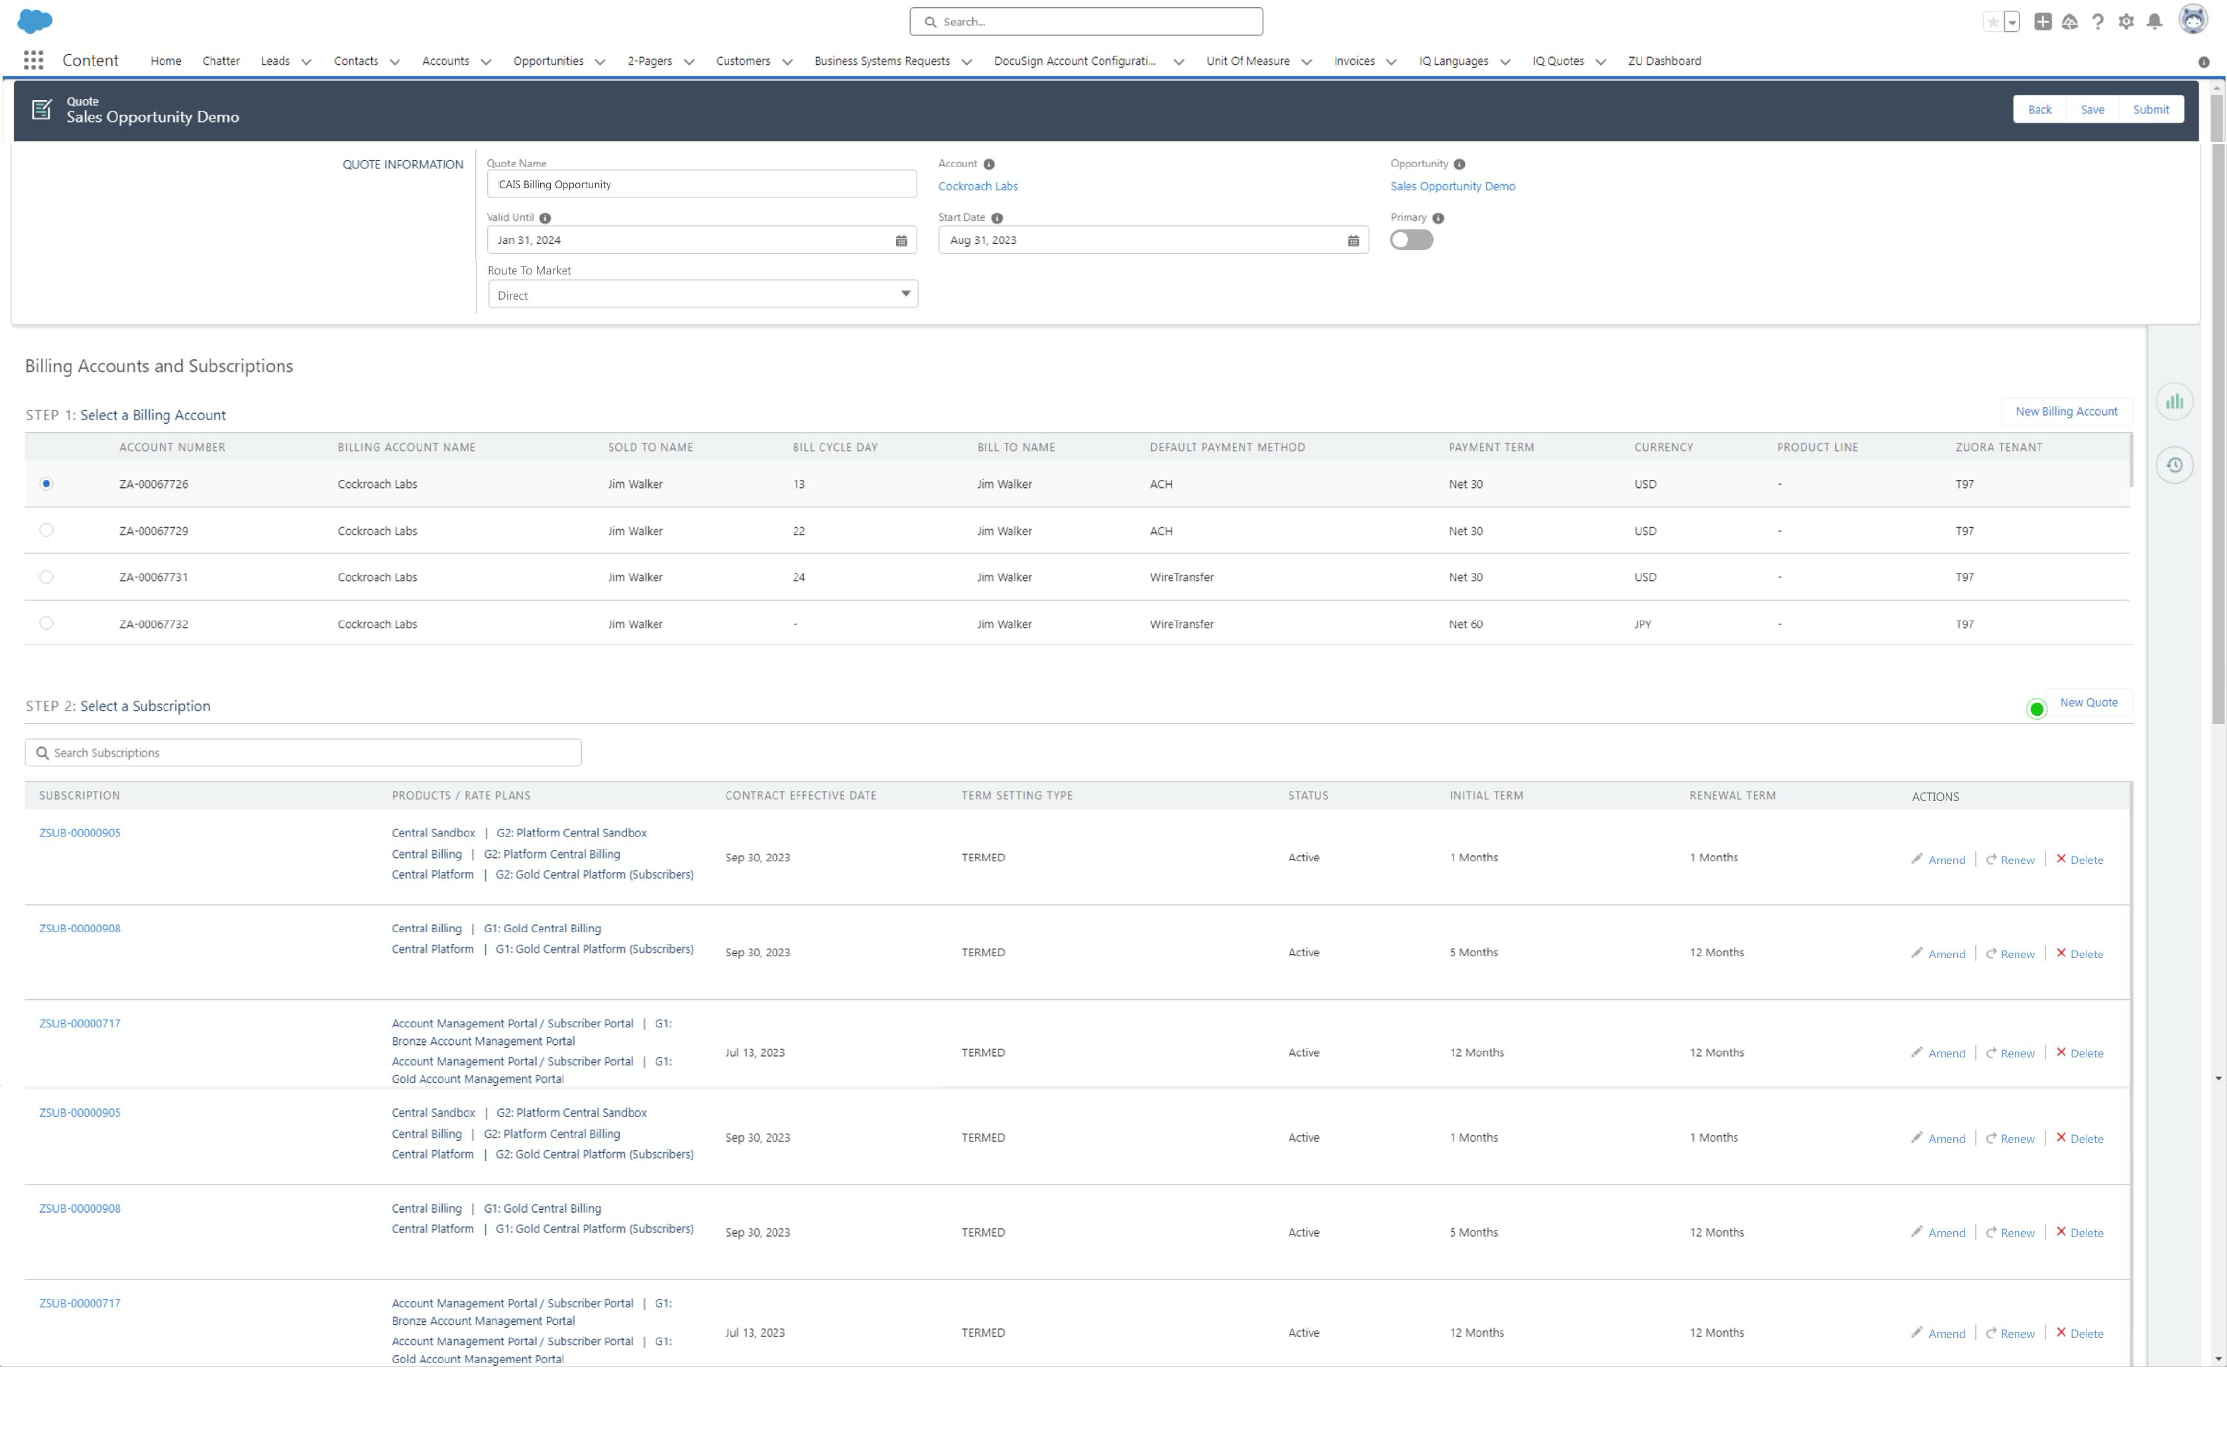Open the metrics bar-chart sidebar icon
The image size is (2227, 1434).
2175,400
